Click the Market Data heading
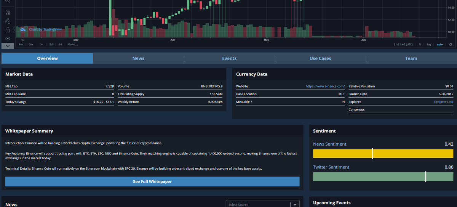The height and width of the screenshot is (207, 457). (x=19, y=74)
